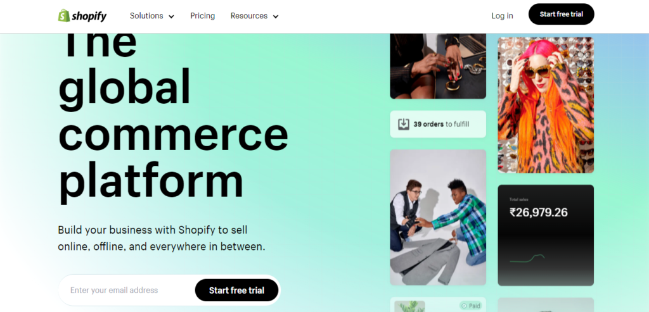Screen dimensions: 649x312
Task: Click the Total sales ₹26,979.26 card
Action: click(x=546, y=235)
